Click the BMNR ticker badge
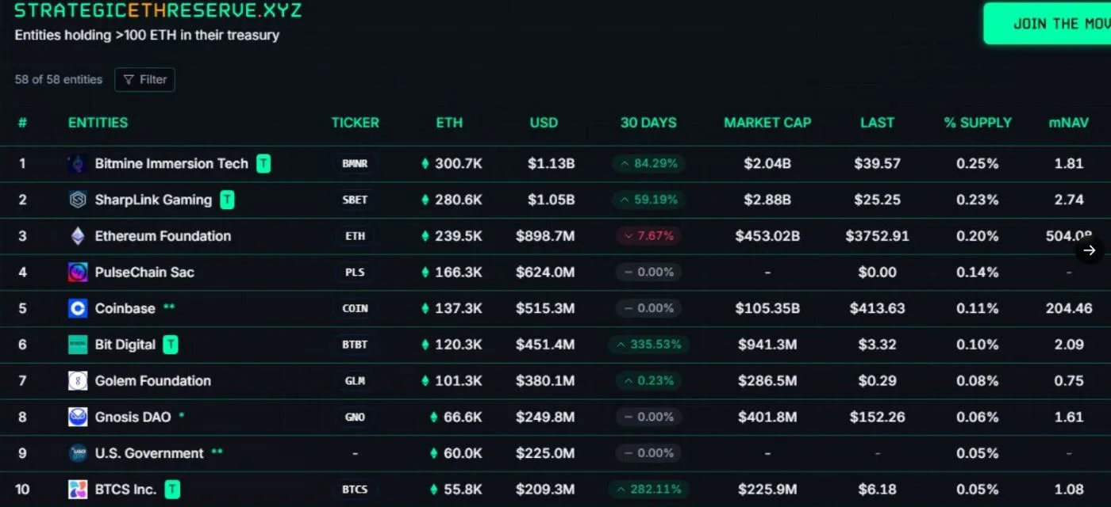The image size is (1111, 507). (355, 163)
